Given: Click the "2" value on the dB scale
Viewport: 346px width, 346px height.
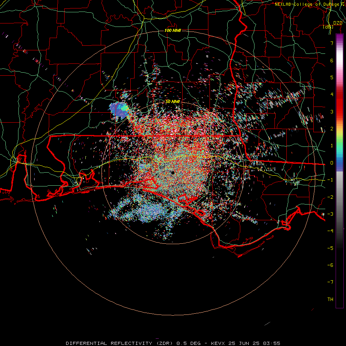Looking at the screenshot, I should point(332,129).
